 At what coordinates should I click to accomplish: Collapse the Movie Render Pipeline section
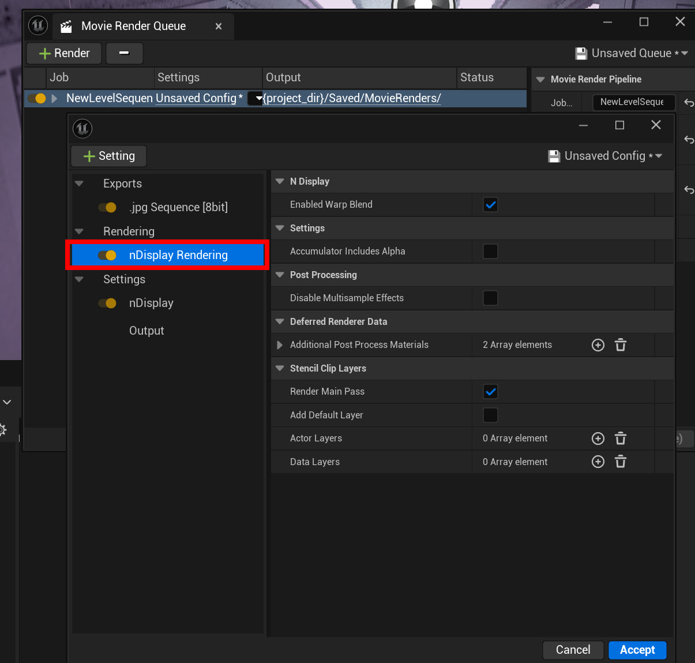tap(540, 80)
